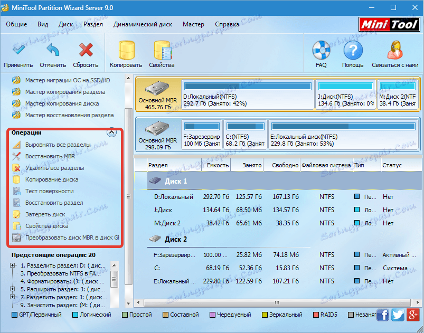The image size is (424, 333).
Task: Select E:Локальный диск partition block
Action: pos(343,135)
